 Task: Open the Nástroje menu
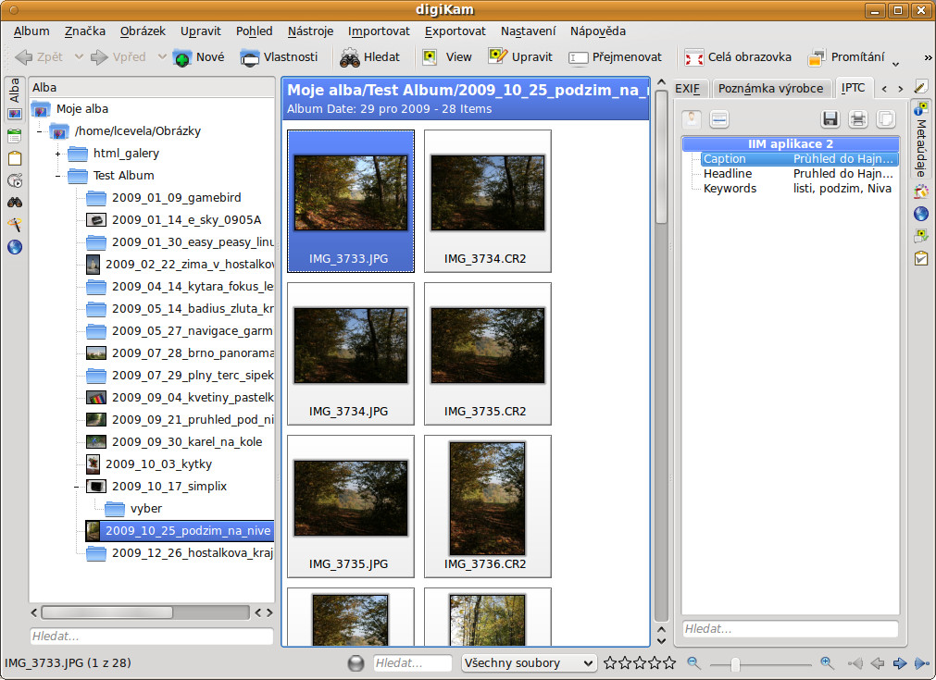click(310, 31)
